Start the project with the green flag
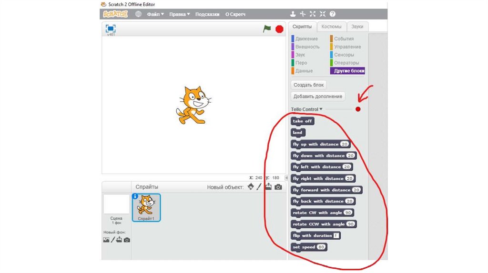 pyautogui.click(x=267, y=29)
